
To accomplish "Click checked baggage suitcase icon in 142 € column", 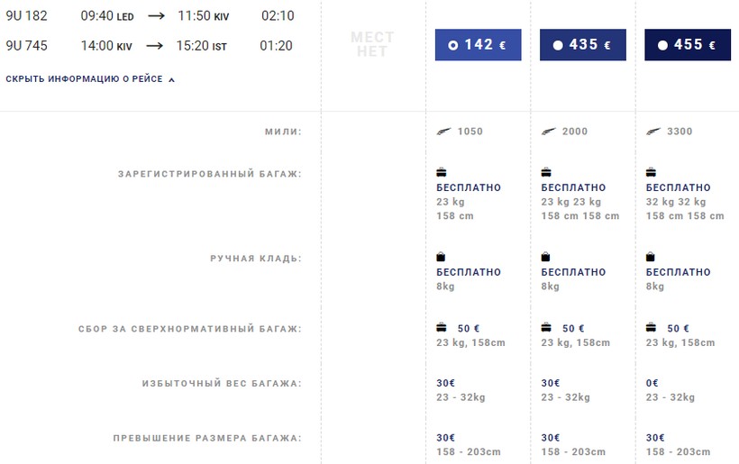I will (x=442, y=172).
